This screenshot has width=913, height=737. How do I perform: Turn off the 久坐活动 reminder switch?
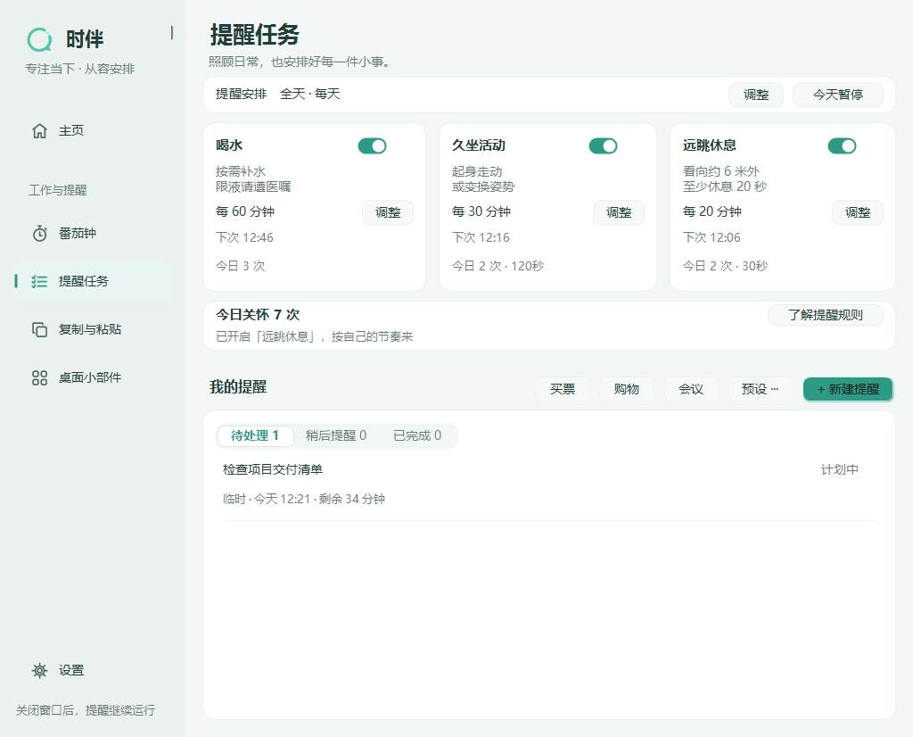click(603, 145)
